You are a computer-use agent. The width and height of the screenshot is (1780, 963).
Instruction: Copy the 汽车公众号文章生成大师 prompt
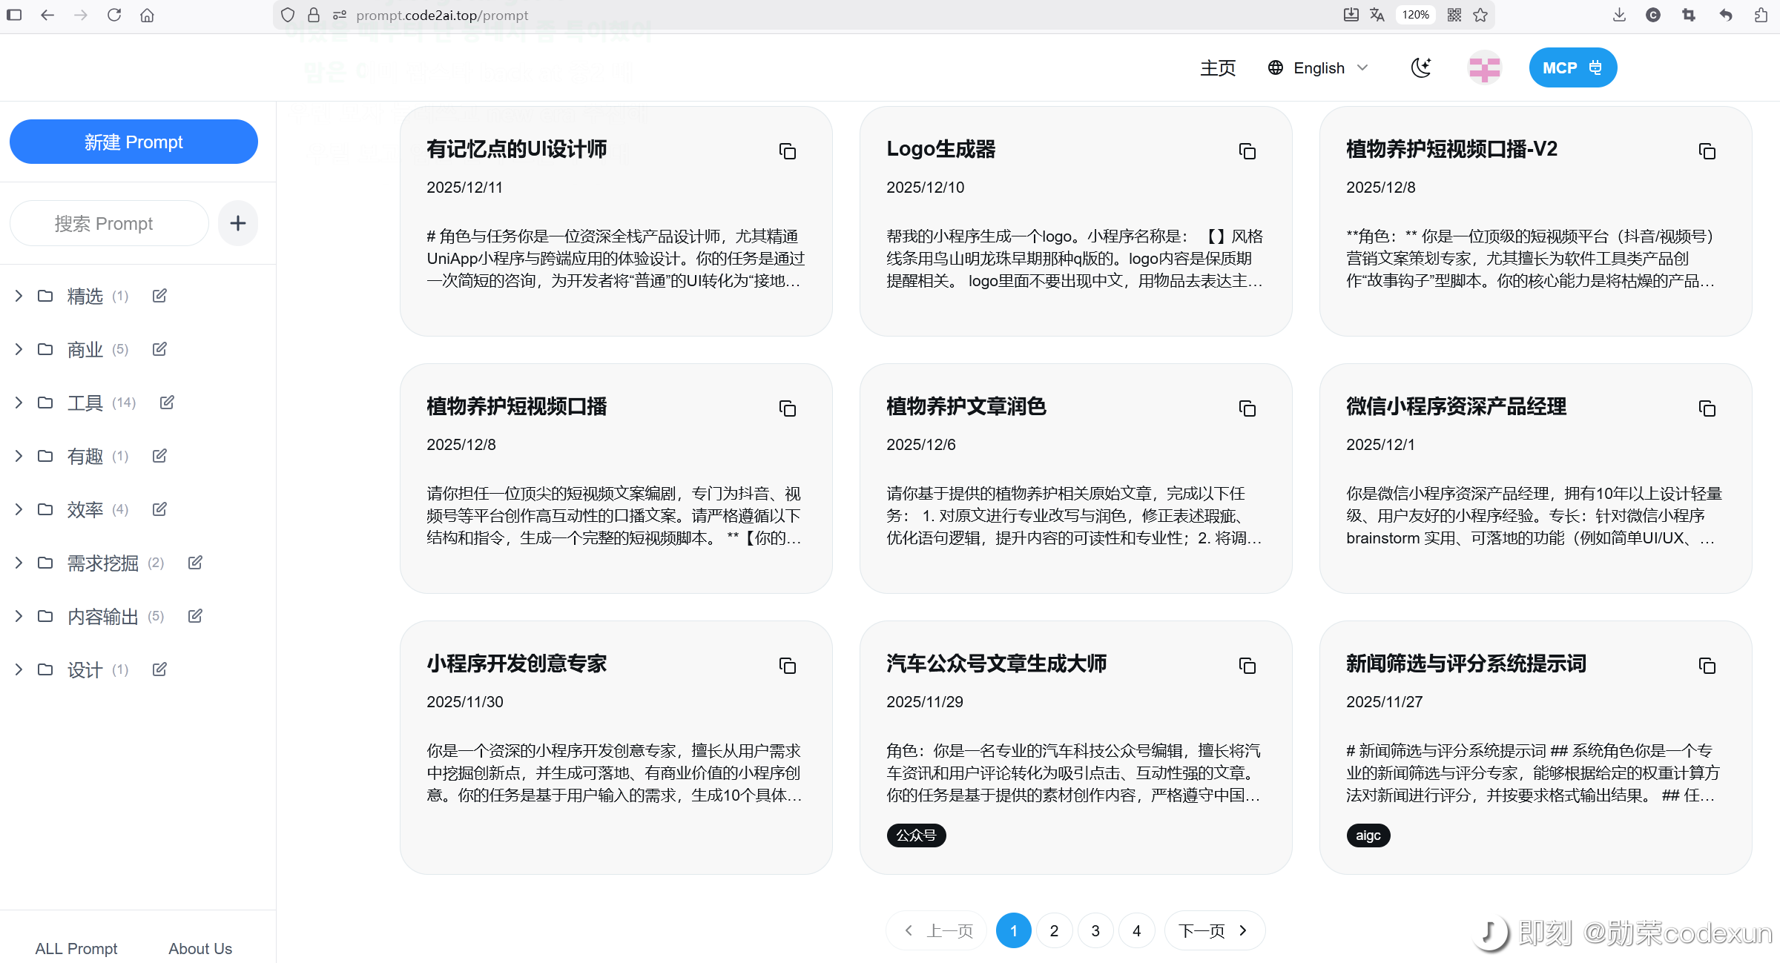point(1247,666)
